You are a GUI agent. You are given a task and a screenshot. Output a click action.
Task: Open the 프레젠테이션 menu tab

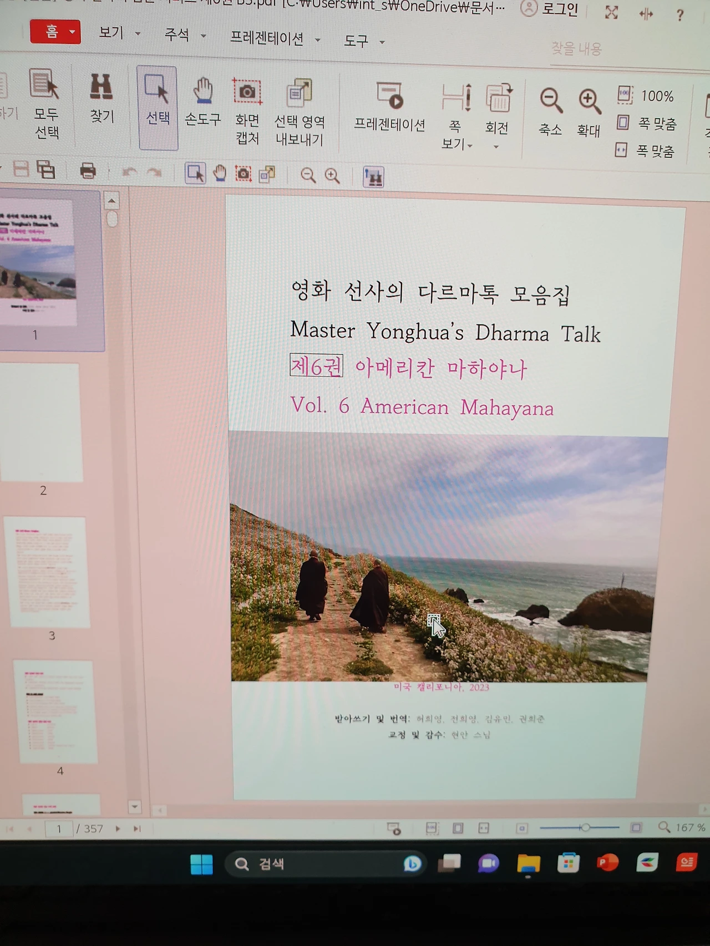tap(275, 38)
